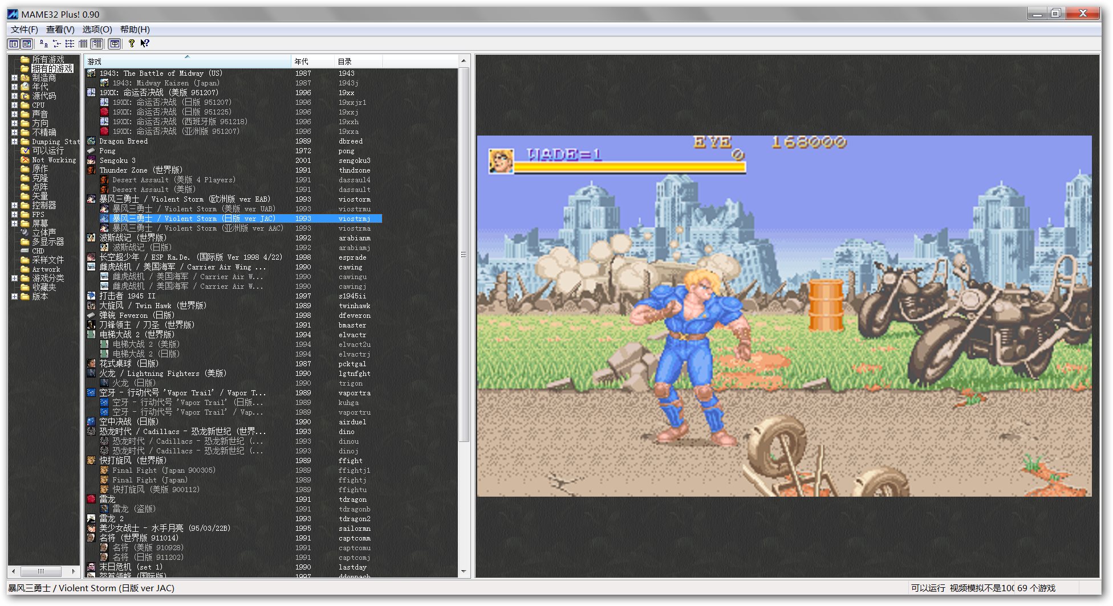Viewport: 1113px width, 606px height.
Task: Click the context help cursor icon
Action: pos(145,43)
